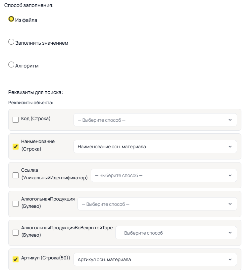Uncheck the 'Наименование (Строка)' checkbox

[16, 147]
